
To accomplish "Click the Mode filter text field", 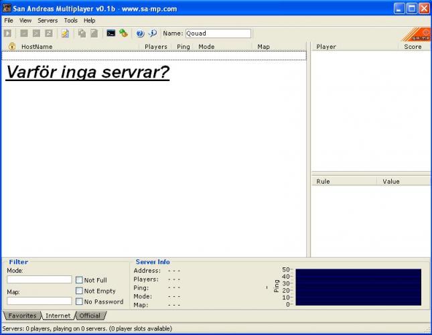I will pyautogui.click(x=39, y=279).
